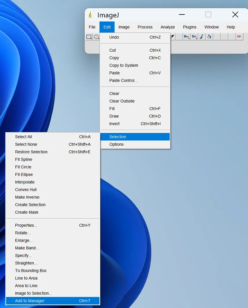
Task: Expand the Selection submenu entry
Action: (135, 137)
